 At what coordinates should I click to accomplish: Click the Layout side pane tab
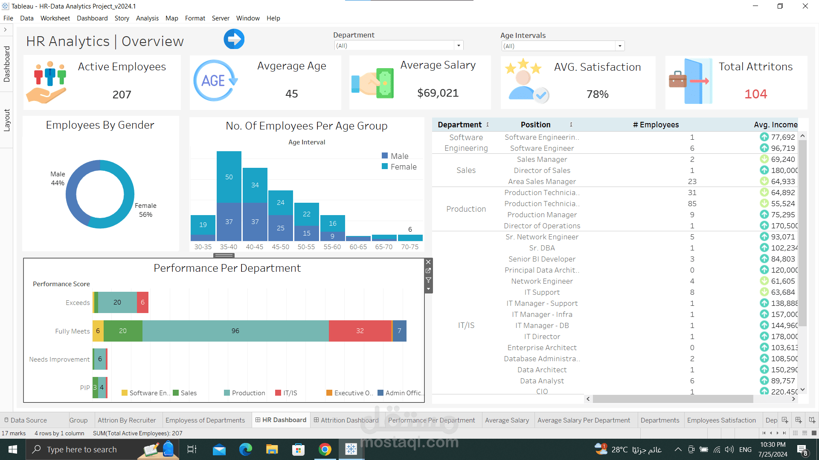(7, 120)
